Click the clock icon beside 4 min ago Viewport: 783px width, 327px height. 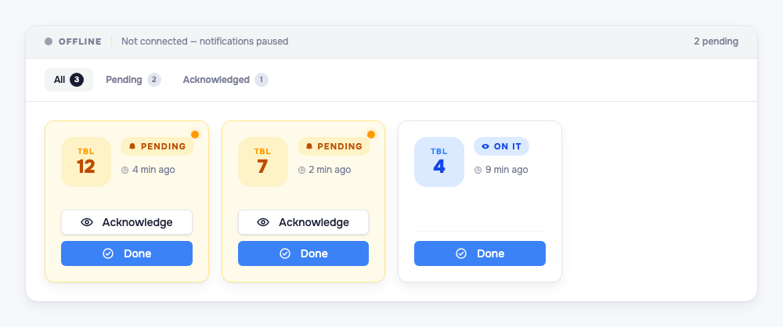tap(124, 171)
